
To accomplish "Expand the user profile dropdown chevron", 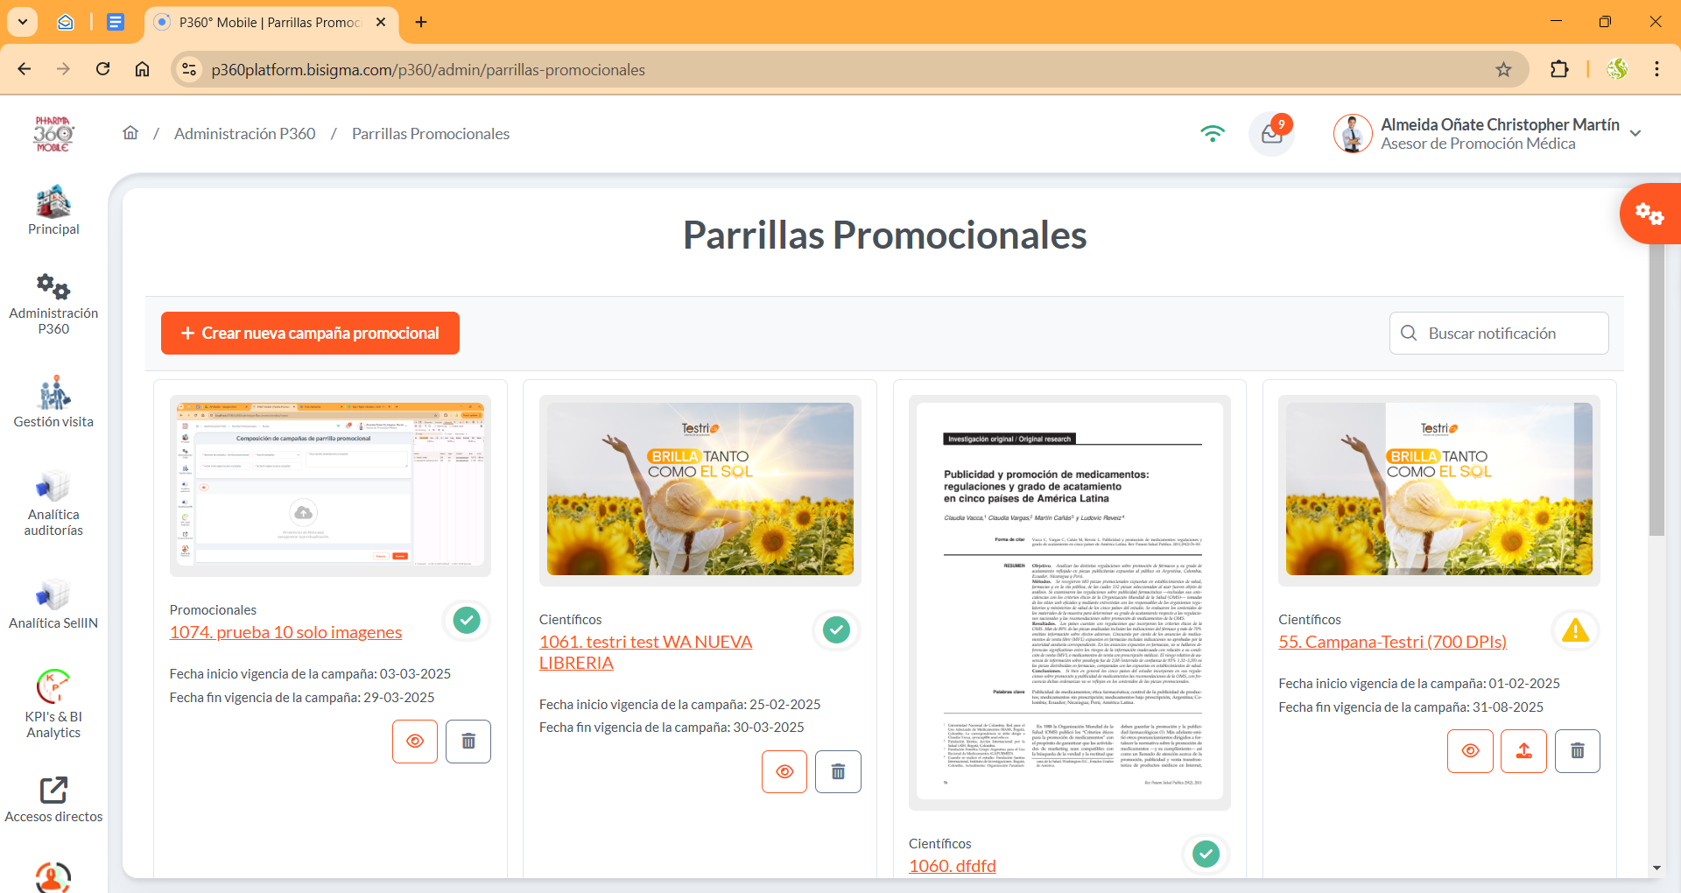I will (x=1635, y=134).
